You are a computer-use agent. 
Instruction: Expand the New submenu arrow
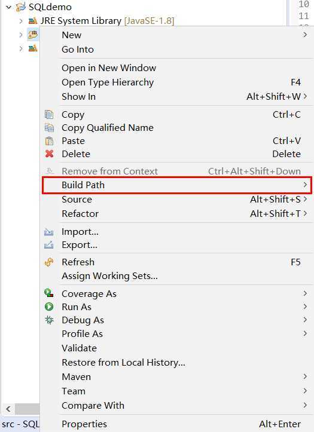tap(305, 35)
